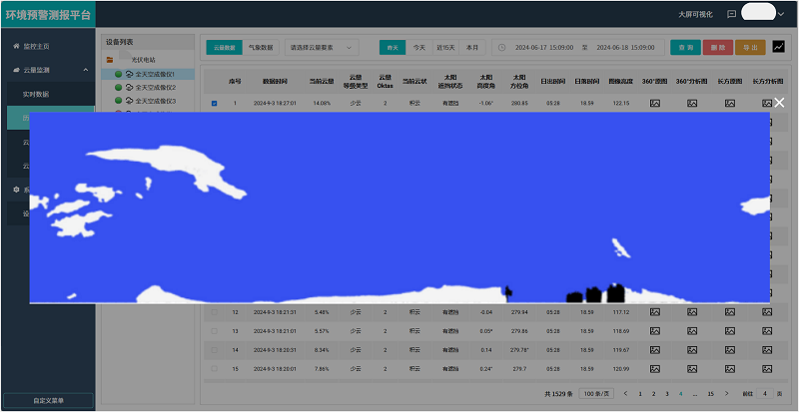799x412 pixels.
Task: Close the cloud image preview overlay
Action: click(x=779, y=102)
